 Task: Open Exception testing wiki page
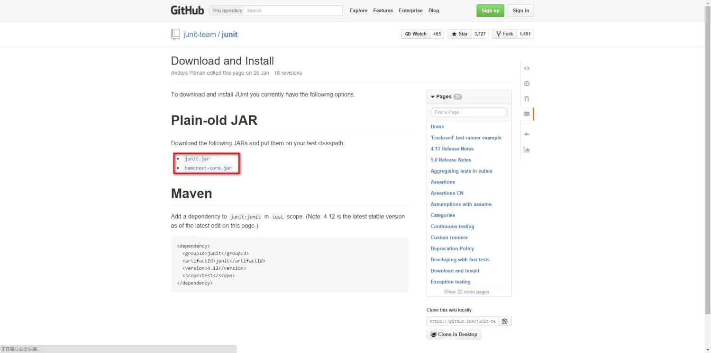coord(450,282)
